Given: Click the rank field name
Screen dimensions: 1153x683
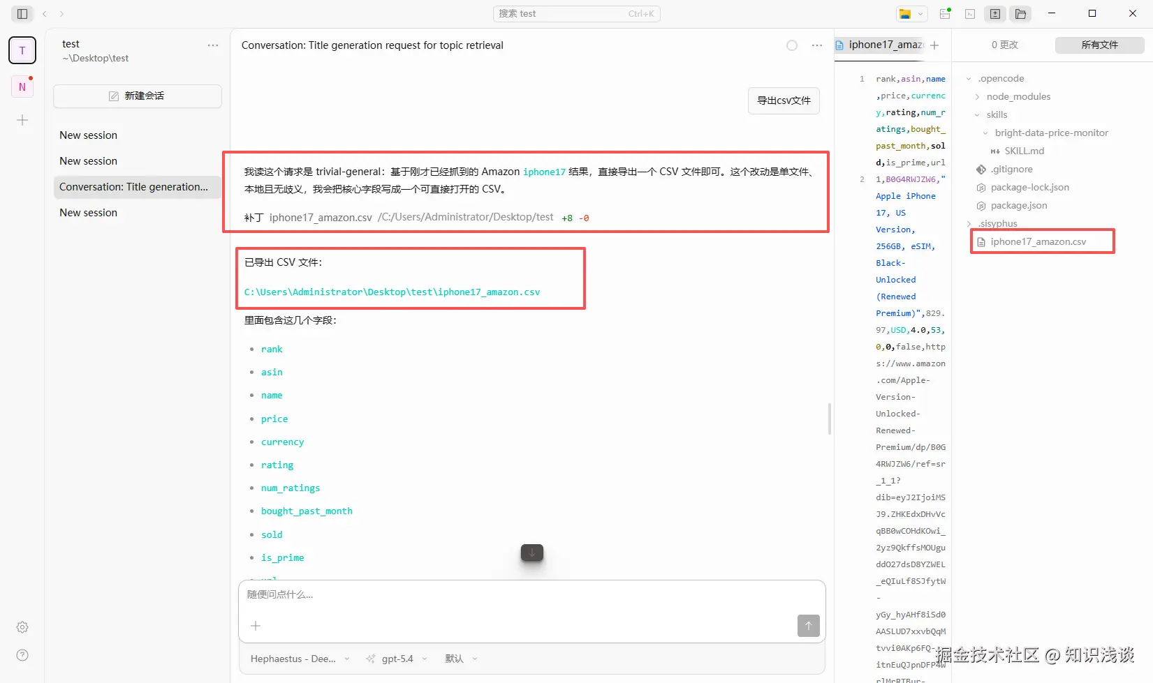Looking at the screenshot, I should pyautogui.click(x=272, y=350).
